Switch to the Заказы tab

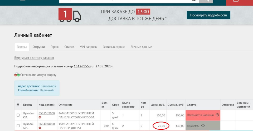tap(22, 47)
